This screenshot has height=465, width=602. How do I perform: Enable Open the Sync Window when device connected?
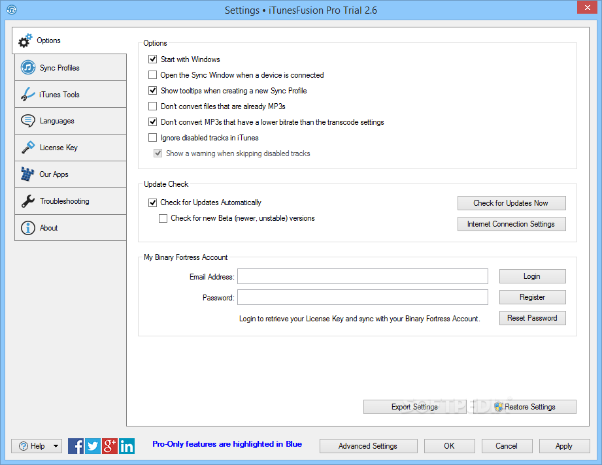click(x=153, y=75)
